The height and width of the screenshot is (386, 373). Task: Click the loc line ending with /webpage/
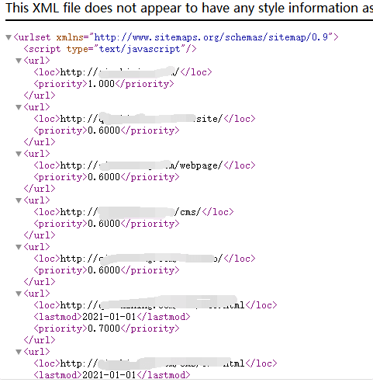pos(144,165)
